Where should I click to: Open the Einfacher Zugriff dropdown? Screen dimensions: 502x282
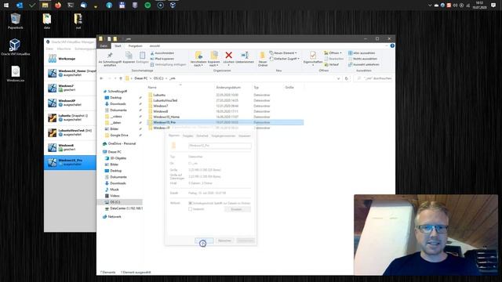[x=284, y=59]
